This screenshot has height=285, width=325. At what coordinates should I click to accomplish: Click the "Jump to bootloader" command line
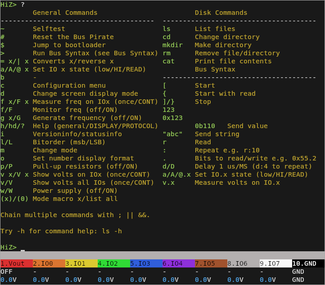pyautogui.click(x=69, y=45)
